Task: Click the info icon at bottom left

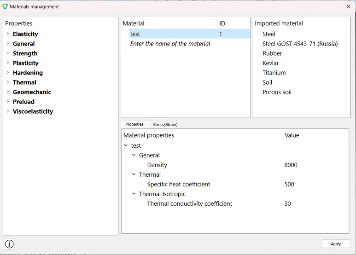Action: (9, 244)
